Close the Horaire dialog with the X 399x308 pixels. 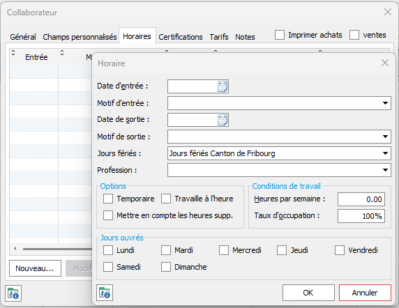(x=385, y=63)
